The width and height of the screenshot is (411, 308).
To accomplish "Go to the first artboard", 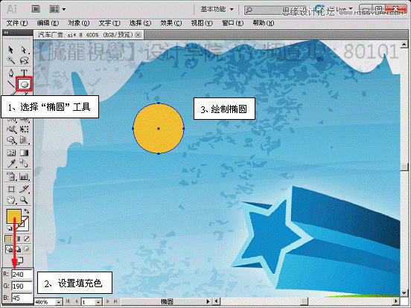I will click(x=68, y=301).
